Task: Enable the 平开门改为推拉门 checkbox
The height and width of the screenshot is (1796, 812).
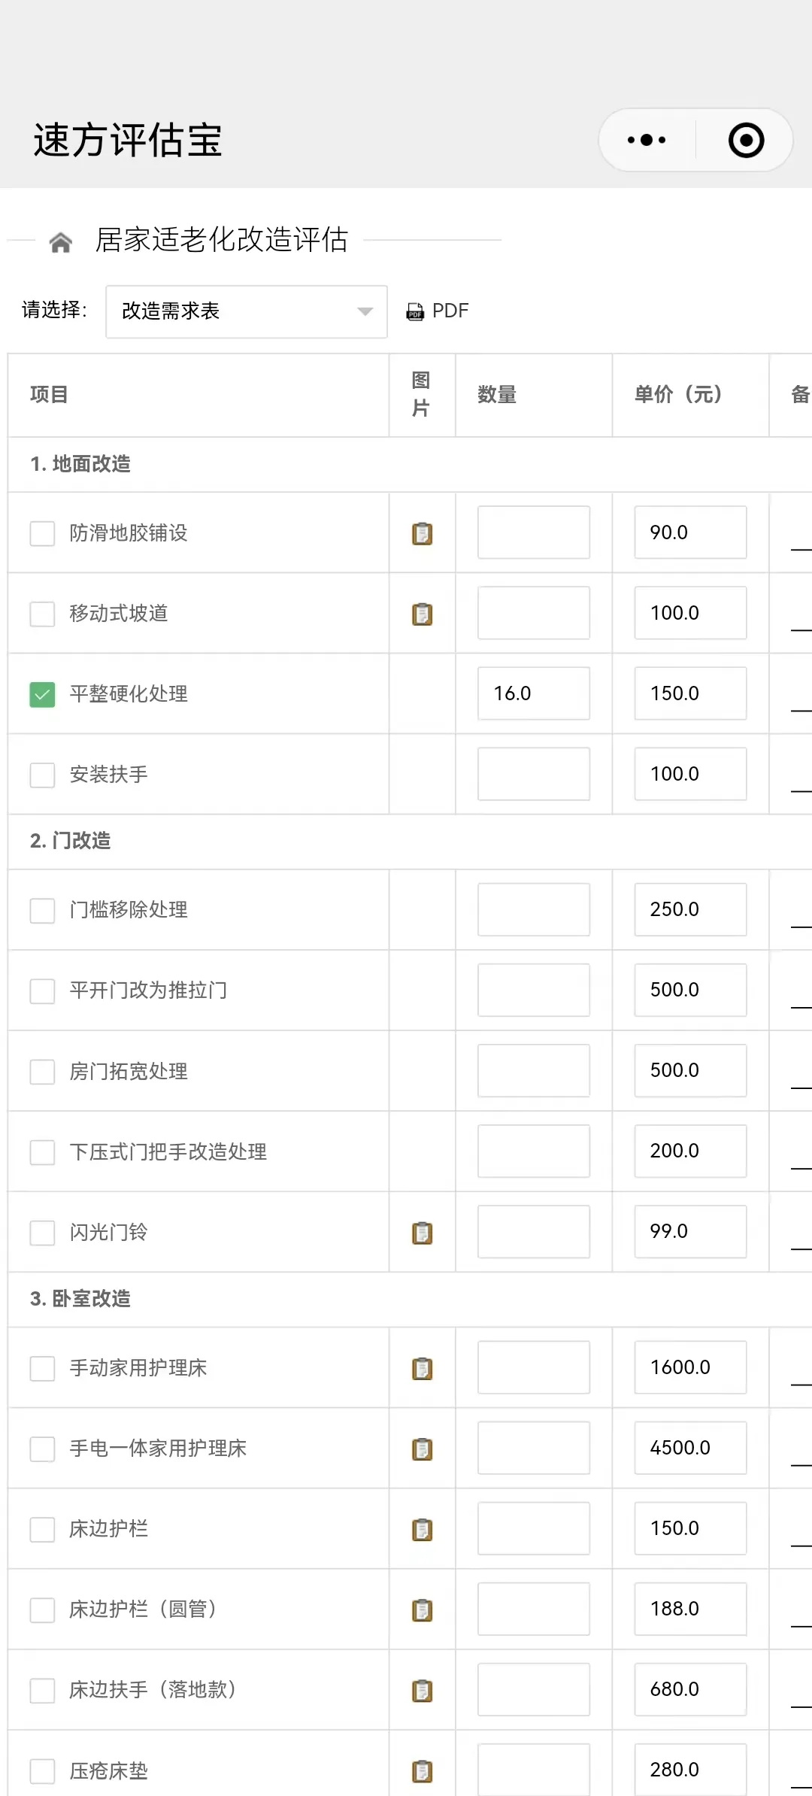Action: point(42,991)
